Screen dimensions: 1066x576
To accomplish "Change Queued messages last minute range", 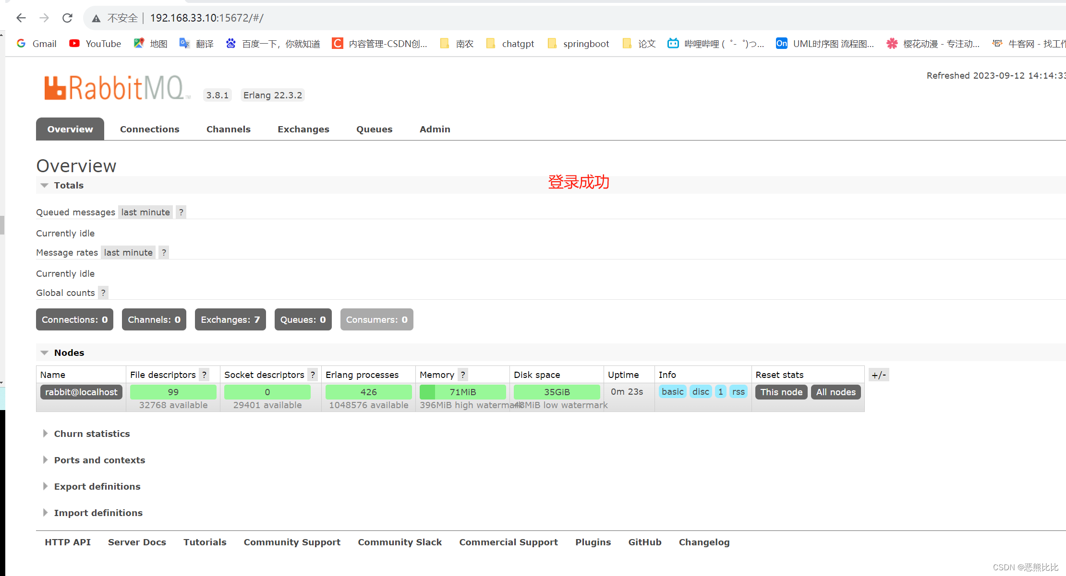I will (x=145, y=212).
